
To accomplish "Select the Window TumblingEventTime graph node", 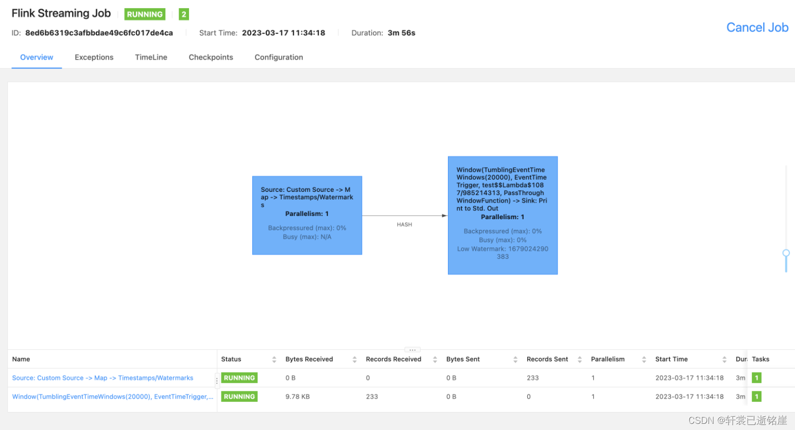I will [503, 216].
